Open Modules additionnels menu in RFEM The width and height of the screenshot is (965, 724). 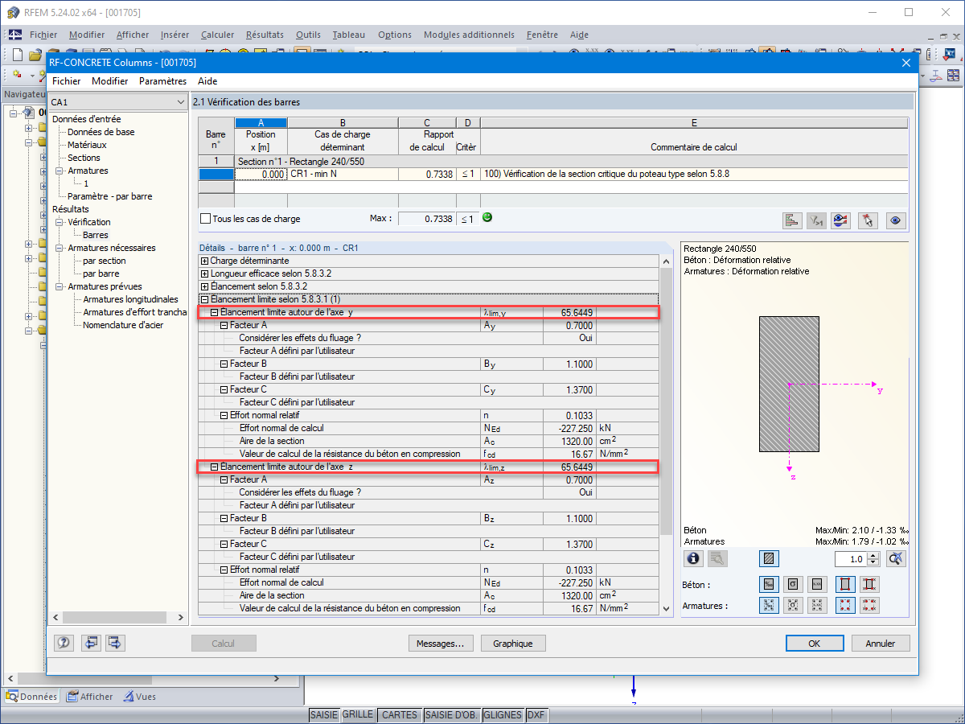(x=469, y=35)
